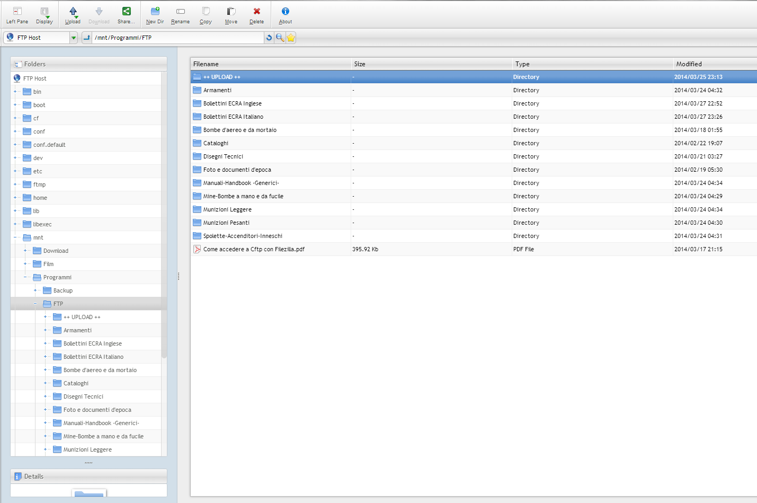Click the bookmark star icon
Viewport: 757px width, 503px height.
[290, 38]
